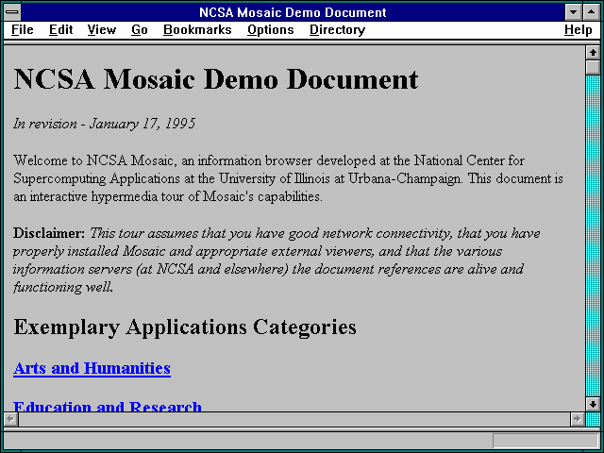This screenshot has width=604, height=453.
Task: Click the maximize window up-arrow button
Action: coord(592,12)
